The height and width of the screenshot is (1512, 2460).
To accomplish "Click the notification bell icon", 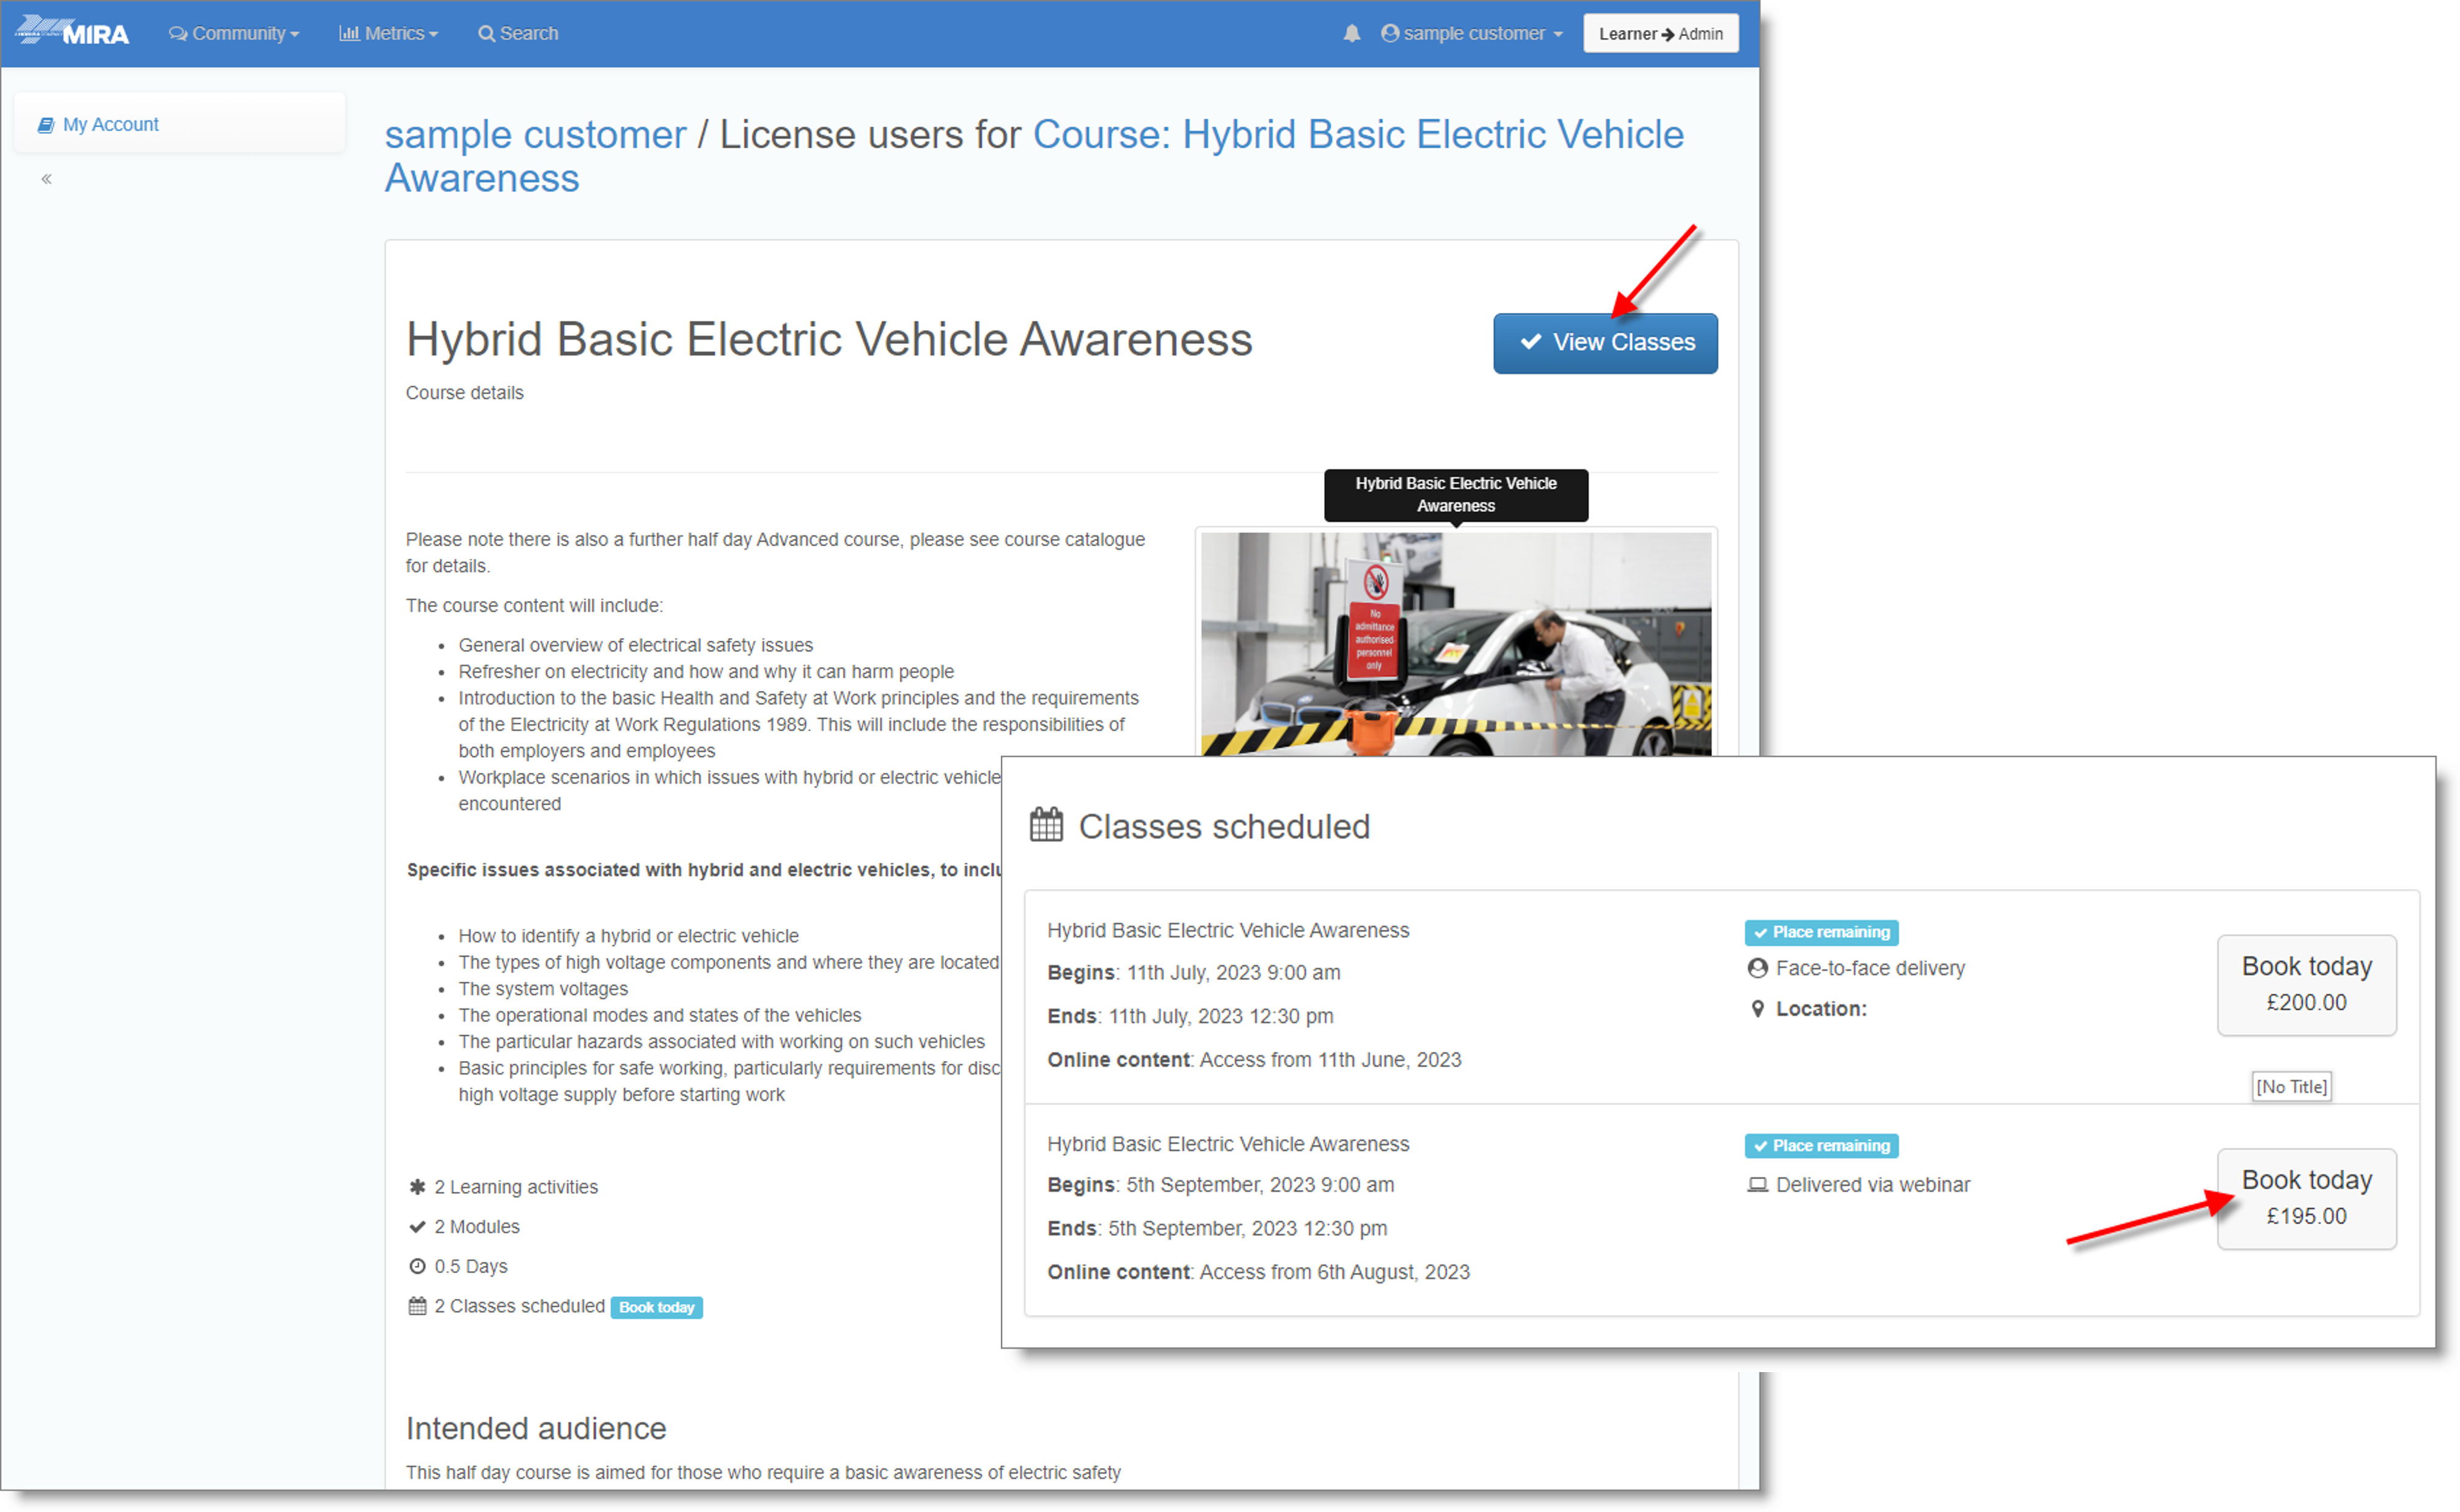I will point(1351,33).
